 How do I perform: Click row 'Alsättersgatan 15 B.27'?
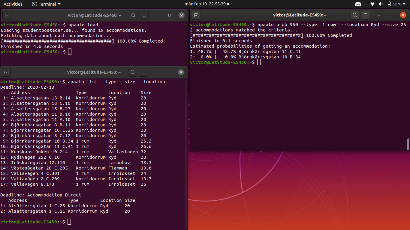pos(75,109)
